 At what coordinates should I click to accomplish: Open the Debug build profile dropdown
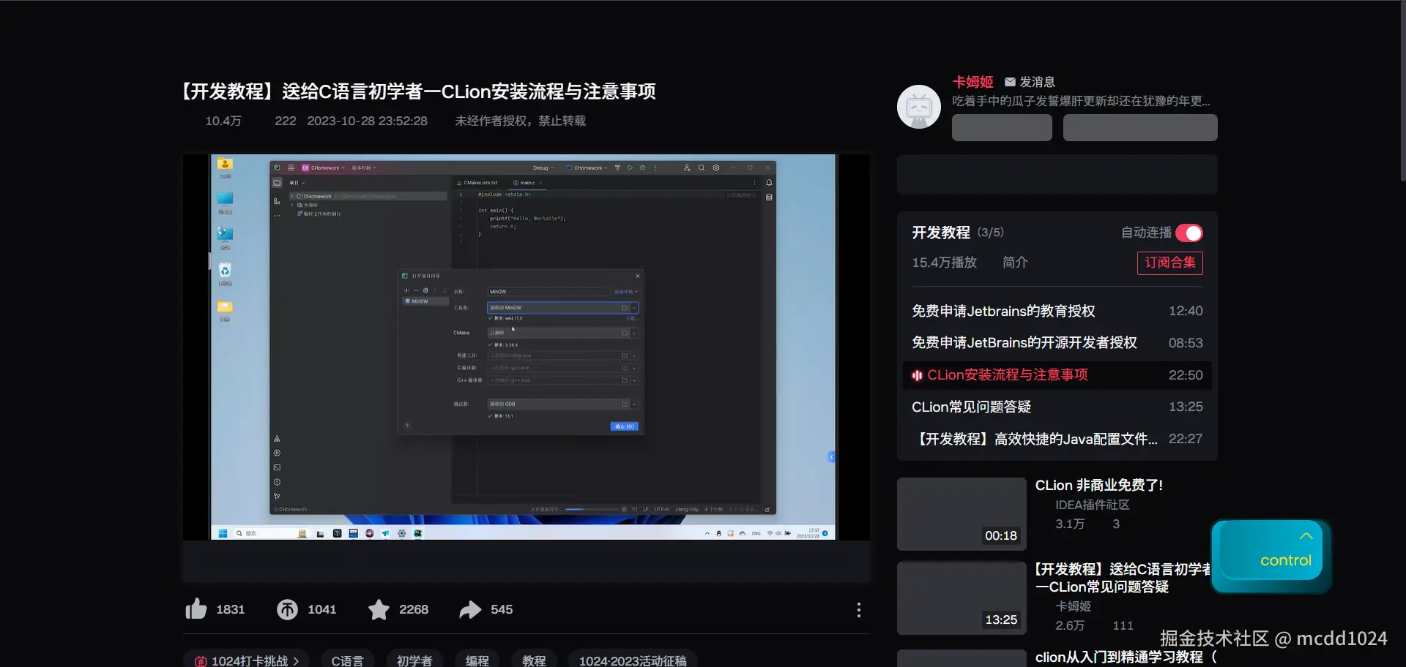(543, 168)
